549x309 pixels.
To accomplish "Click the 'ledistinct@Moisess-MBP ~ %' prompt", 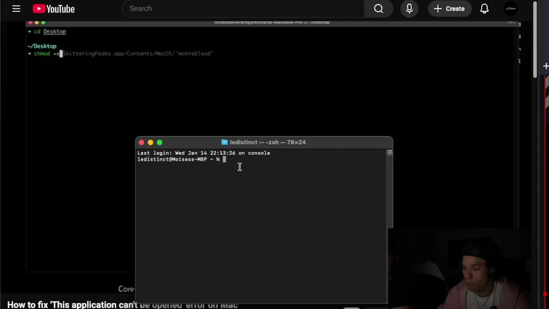I will (x=178, y=159).
